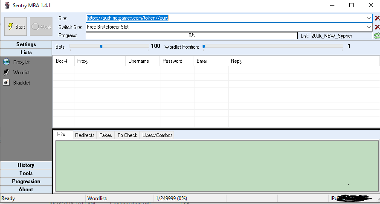Open the Tools section
Viewport: 380px width, 204px height.
click(x=26, y=173)
